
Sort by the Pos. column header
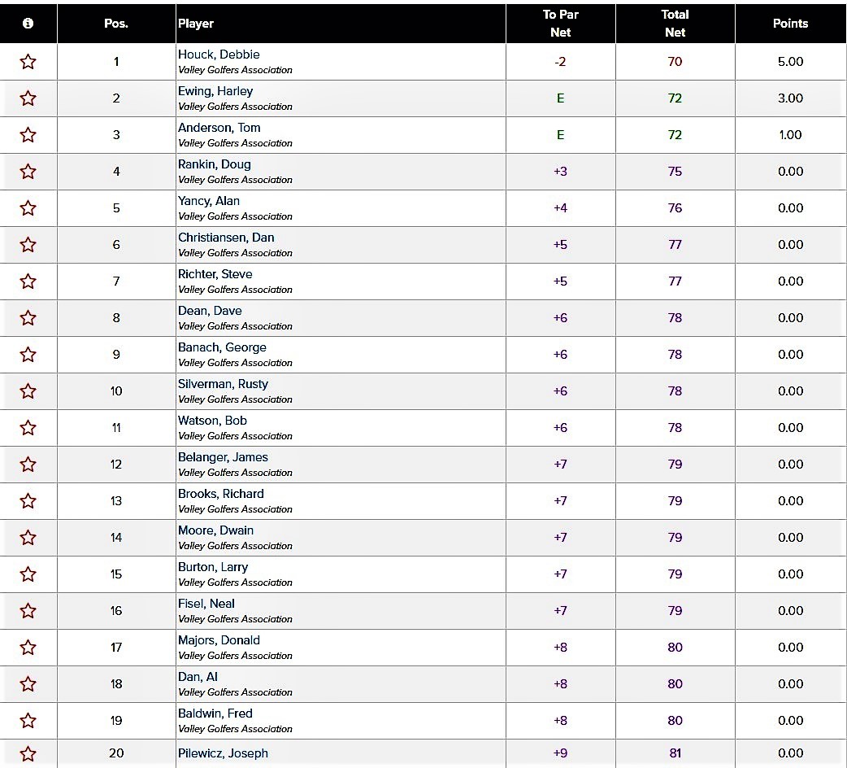pos(116,24)
